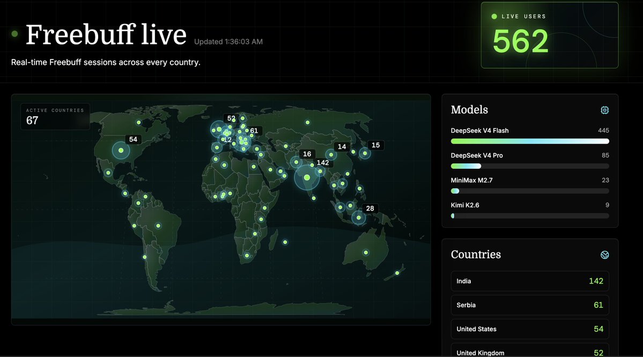Select the Serbia country row

[530, 305]
